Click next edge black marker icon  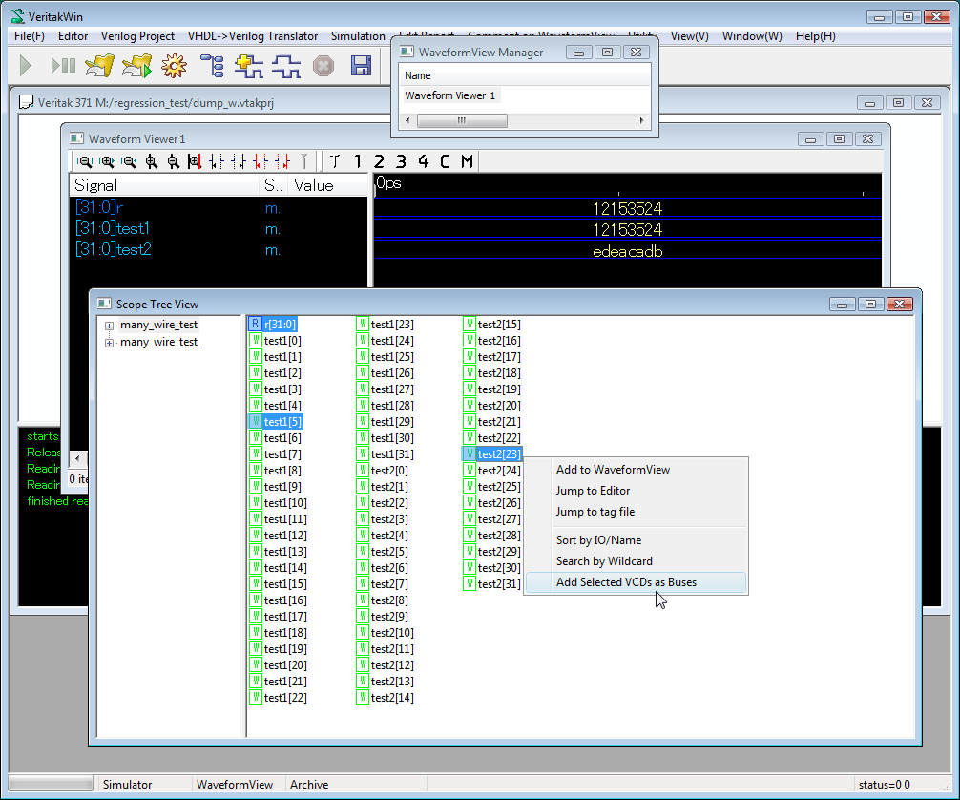[x=239, y=161]
